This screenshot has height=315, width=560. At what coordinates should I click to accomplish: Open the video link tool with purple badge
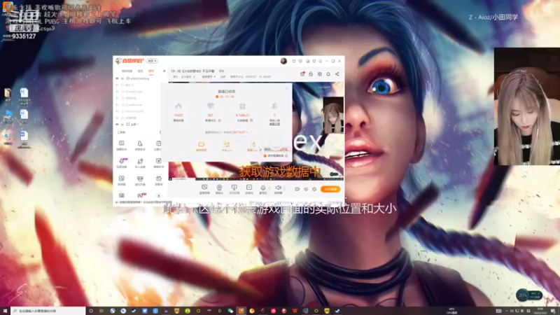(121, 163)
